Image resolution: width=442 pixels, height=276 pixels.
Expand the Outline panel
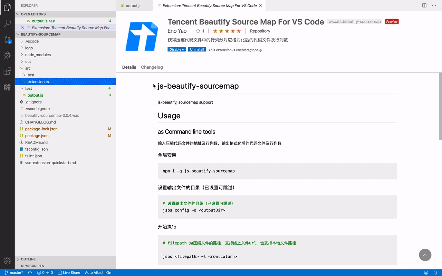[x=65, y=259]
